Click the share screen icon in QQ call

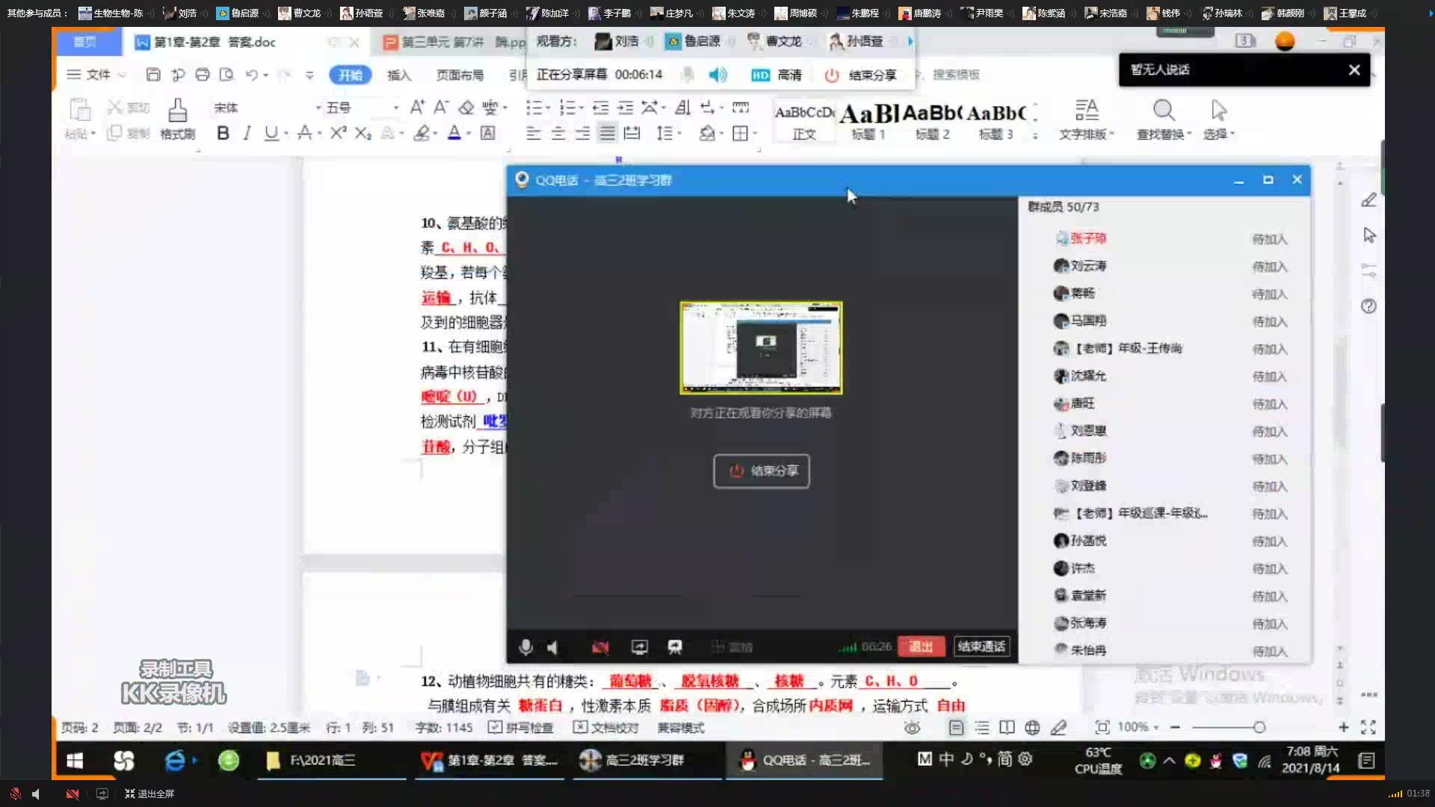[639, 647]
